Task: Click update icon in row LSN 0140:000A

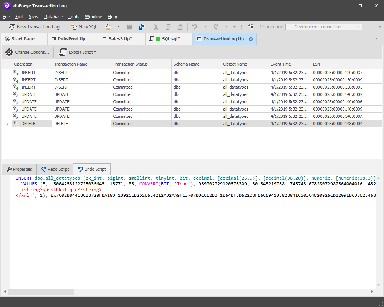Action: pos(16,116)
